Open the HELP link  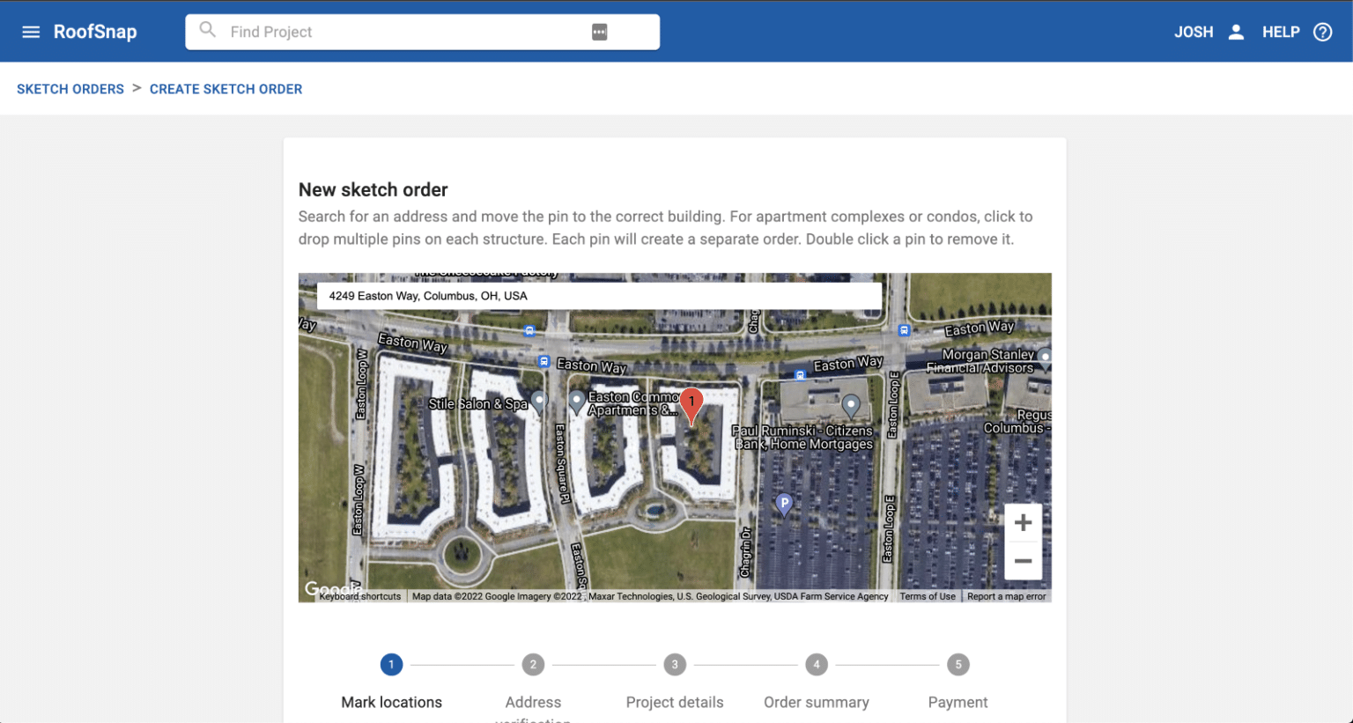(x=1281, y=32)
